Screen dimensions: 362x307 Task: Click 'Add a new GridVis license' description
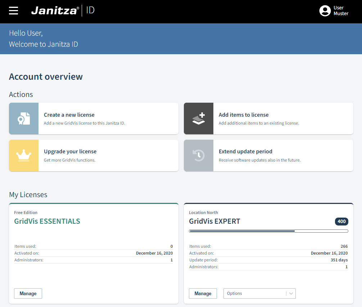pyautogui.click(x=85, y=123)
